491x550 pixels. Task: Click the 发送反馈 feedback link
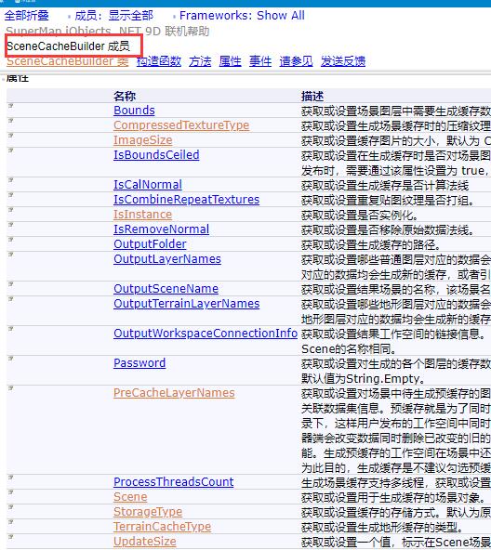pos(343,61)
